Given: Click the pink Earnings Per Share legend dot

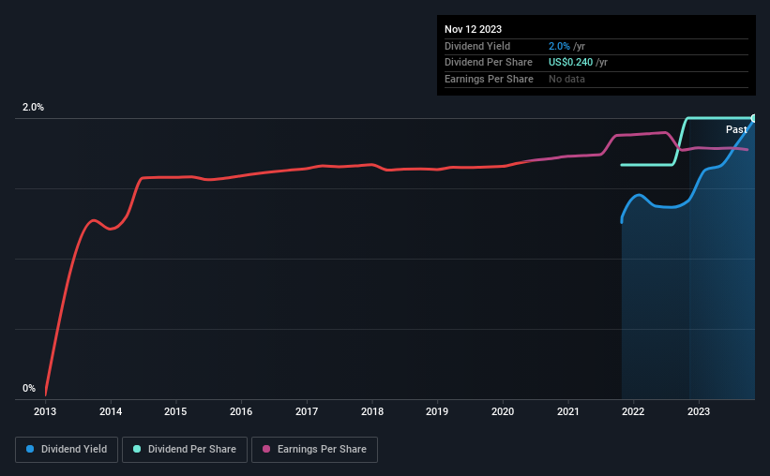Looking at the screenshot, I should [266, 449].
